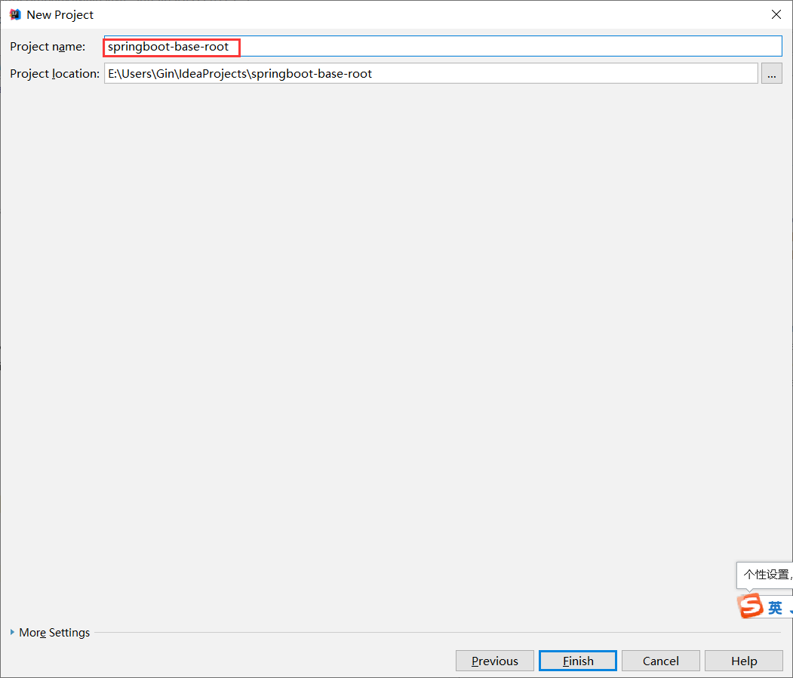Click the 个性设置 tooltip bubble
This screenshot has width=793, height=678.
[764, 575]
